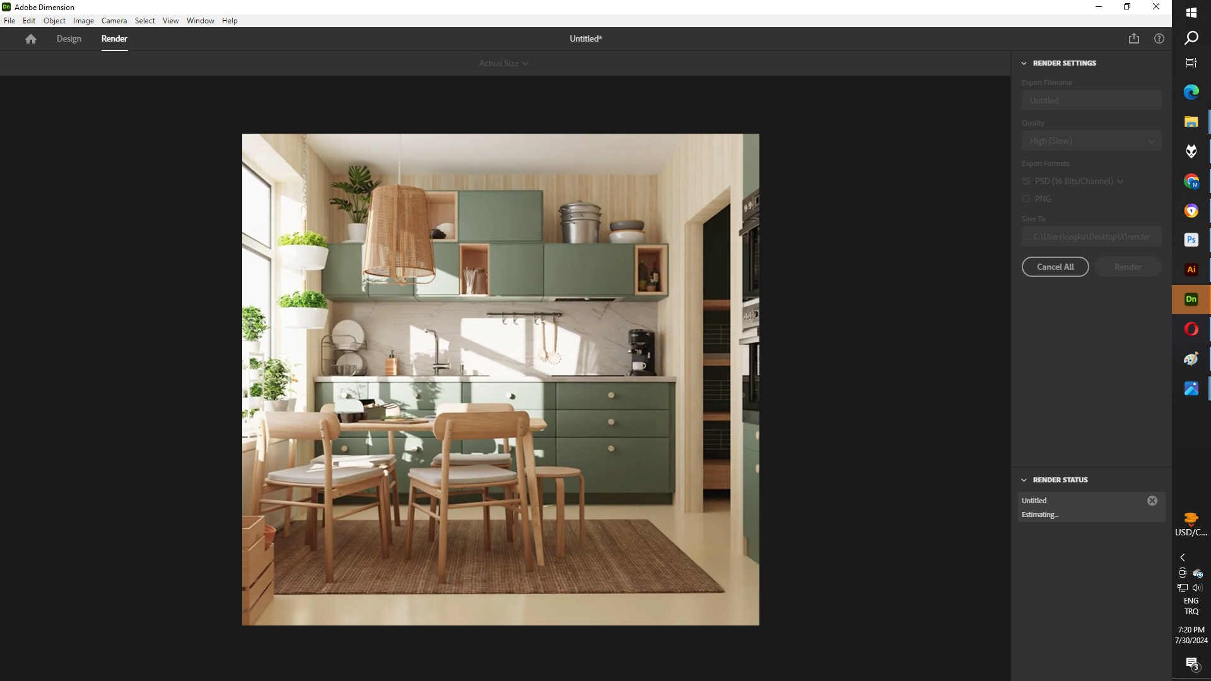Open the Camera menu
The image size is (1211, 681).
[114, 21]
